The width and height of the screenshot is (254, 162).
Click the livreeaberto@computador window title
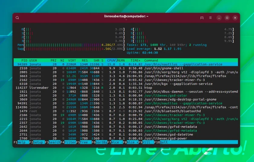[126, 16]
